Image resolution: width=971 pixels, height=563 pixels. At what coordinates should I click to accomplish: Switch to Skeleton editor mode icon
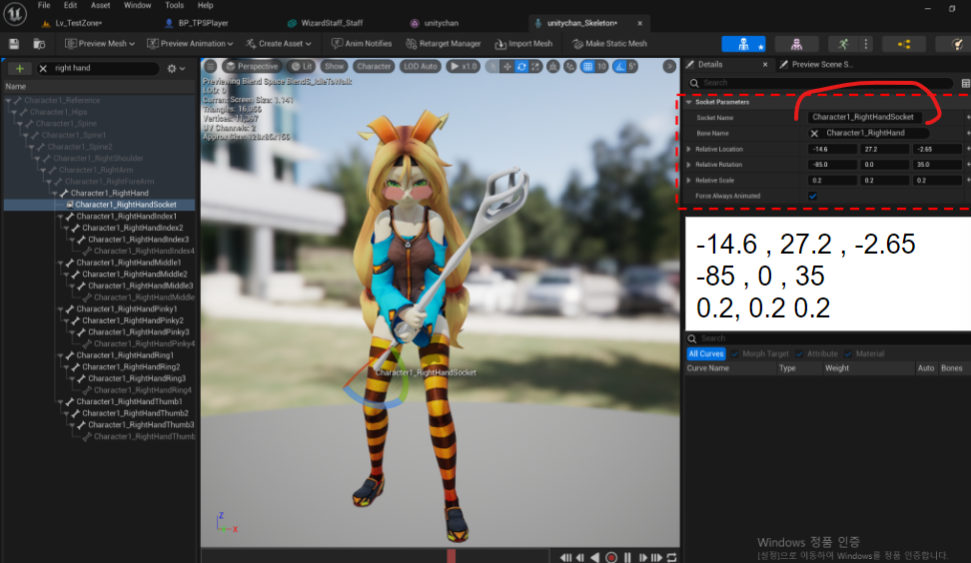[743, 44]
